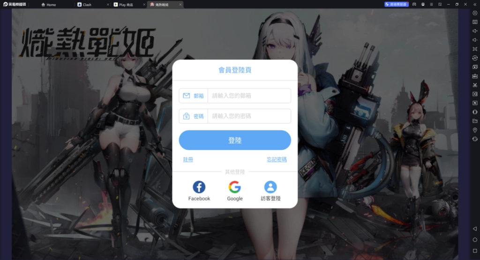The image size is (480, 260).
Task: Open keyboard mapping icon in sidebar
Action: [475, 22]
